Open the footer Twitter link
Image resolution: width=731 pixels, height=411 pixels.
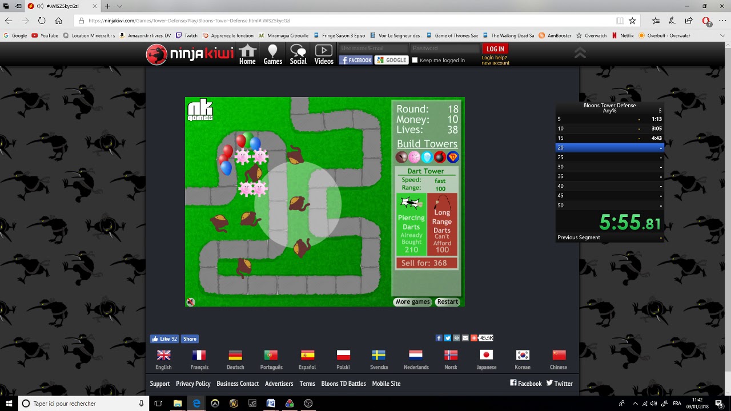coord(559,384)
